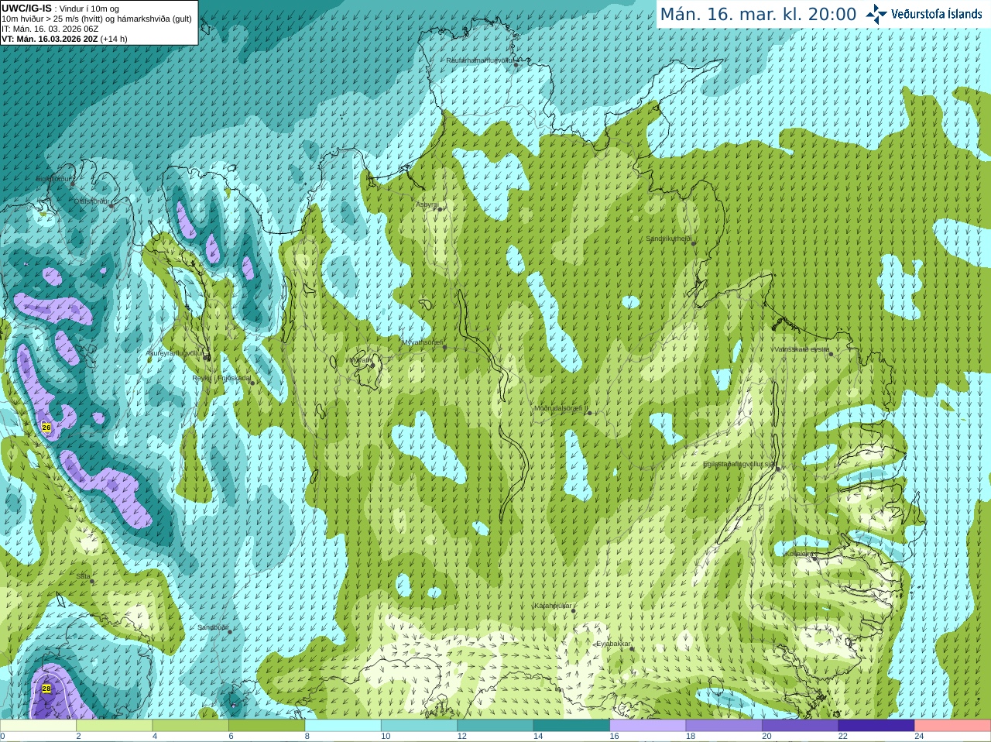The height and width of the screenshot is (742, 991).
Task: Click the 'IT: Mán. 16. 03. 2026 06Z' line
Action: point(50,29)
